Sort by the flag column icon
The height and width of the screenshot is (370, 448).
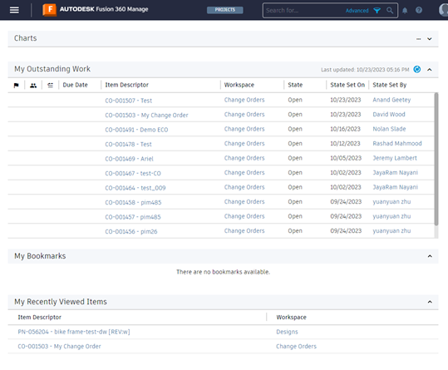(x=17, y=85)
